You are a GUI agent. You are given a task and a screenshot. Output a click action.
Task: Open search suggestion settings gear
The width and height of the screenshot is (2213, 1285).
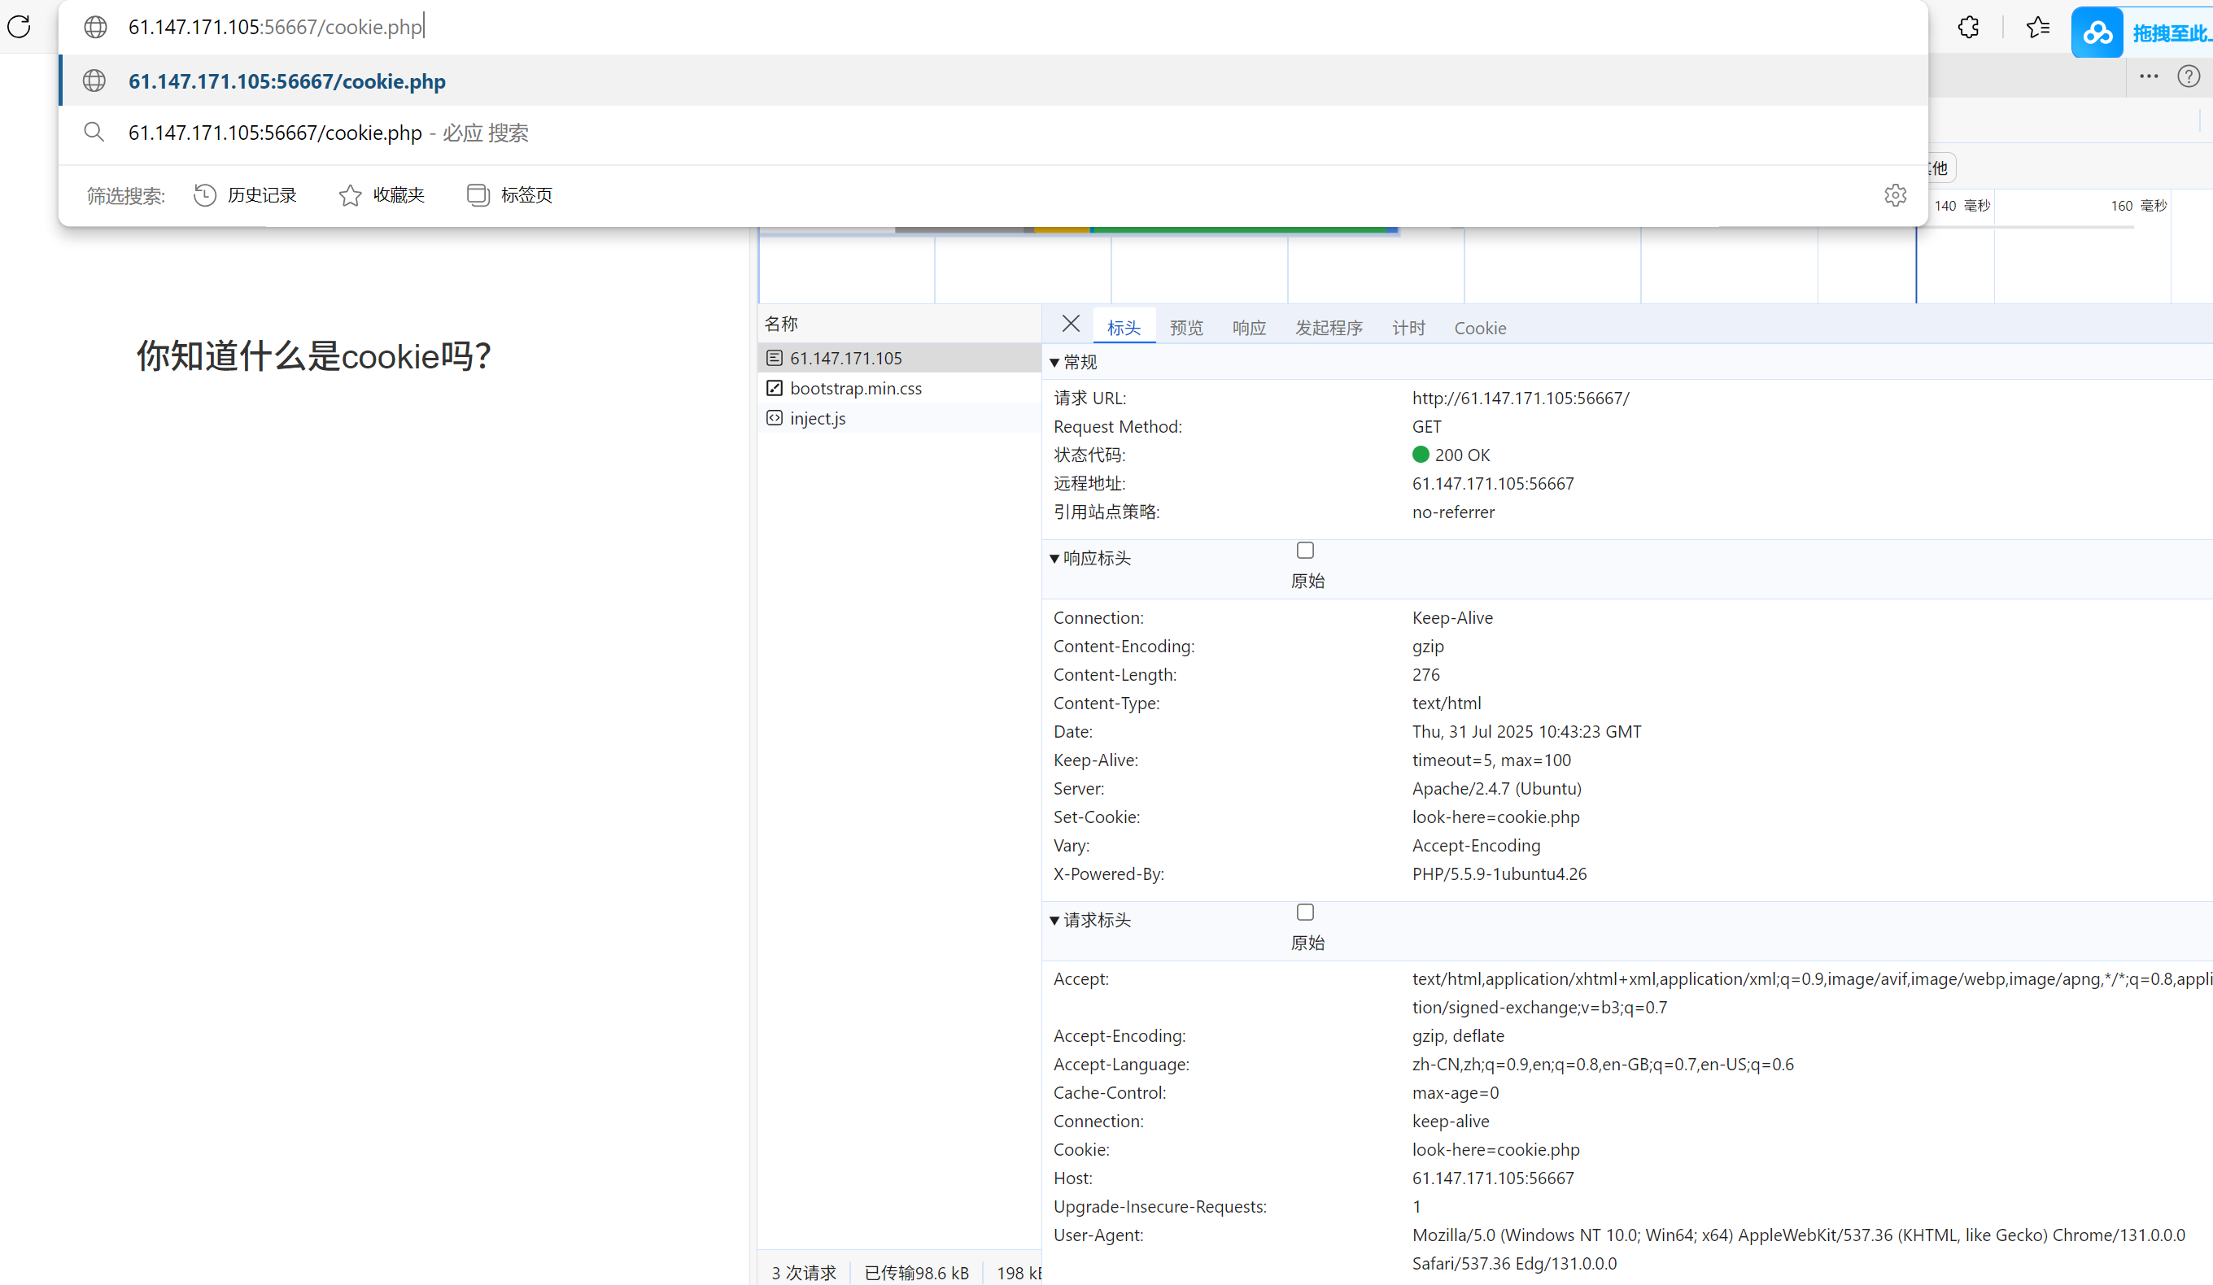click(1895, 195)
